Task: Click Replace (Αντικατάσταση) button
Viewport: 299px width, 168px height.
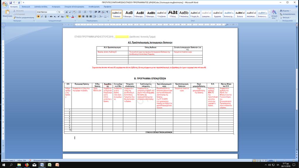Action: (x=287, y=14)
